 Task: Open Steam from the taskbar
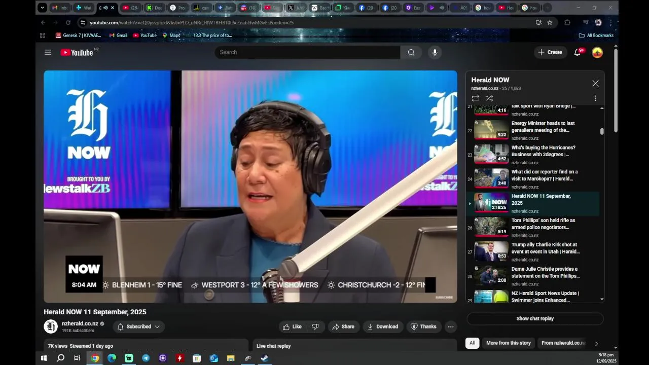point(265,358)
